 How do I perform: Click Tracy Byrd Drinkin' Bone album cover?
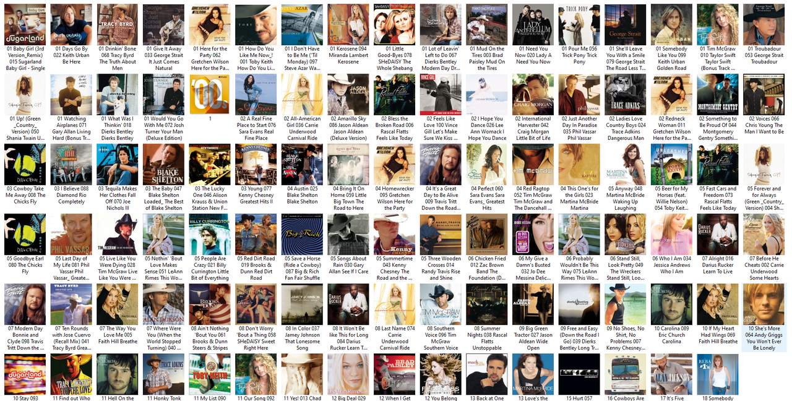click(118, 25)
